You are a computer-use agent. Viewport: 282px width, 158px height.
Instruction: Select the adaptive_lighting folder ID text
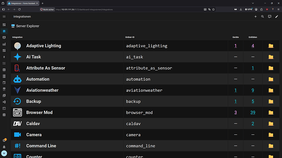tap(147, 46)
